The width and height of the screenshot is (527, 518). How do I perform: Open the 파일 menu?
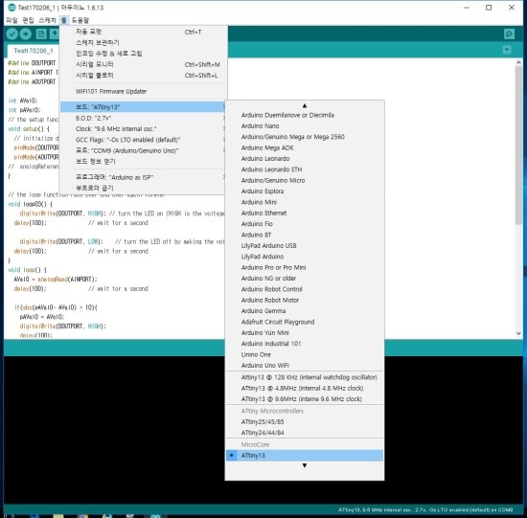(11, 20)
